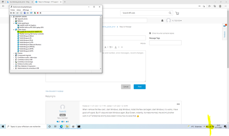Click the Forward arrow in Device Manager toolbar
Image resolution: width=229 pixels, height=136 pixels.
(13, 13)
